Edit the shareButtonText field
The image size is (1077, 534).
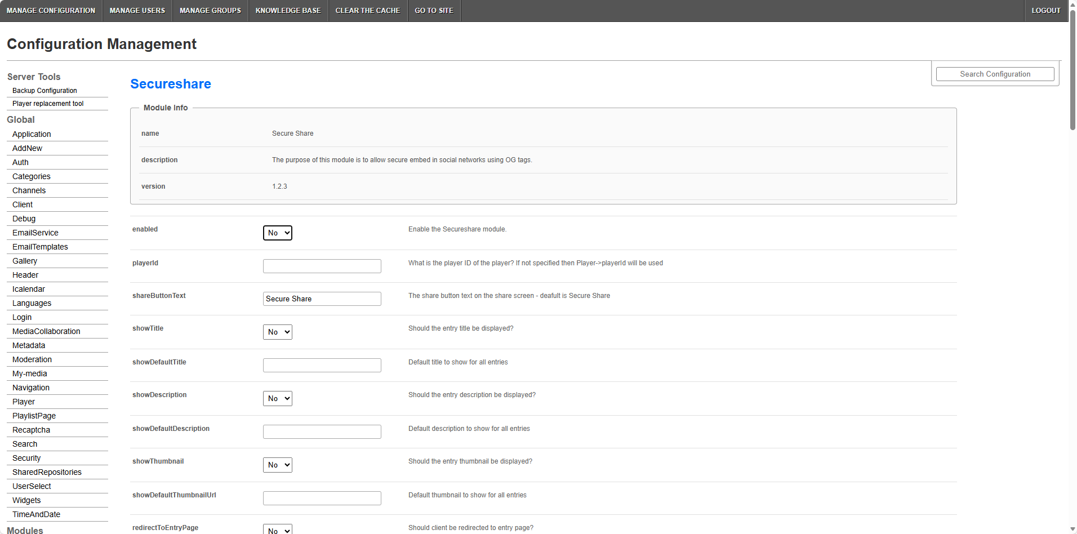click(x=322, y=299)
